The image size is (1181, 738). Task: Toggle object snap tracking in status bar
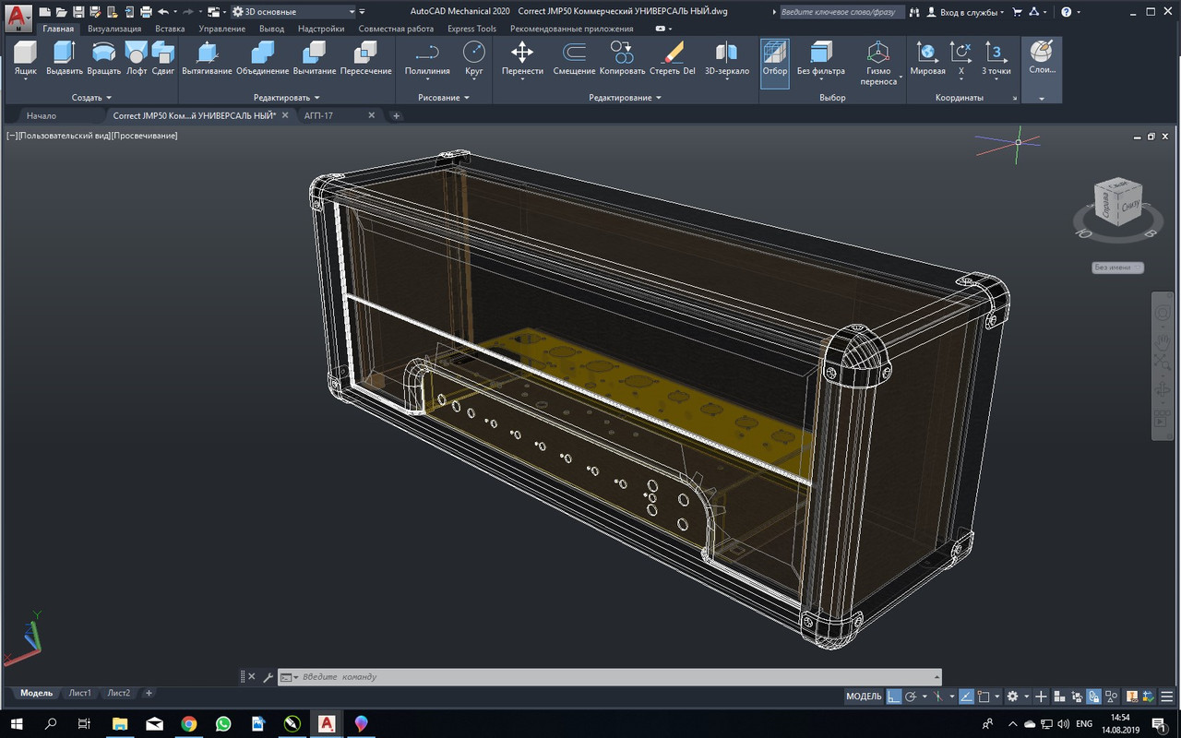[965, 696]
